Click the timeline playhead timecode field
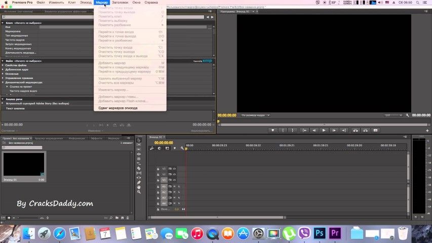 (164, 143)
